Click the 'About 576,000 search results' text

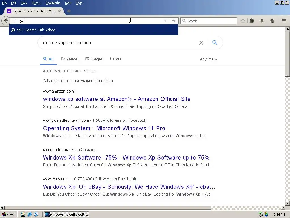[69, 71]
